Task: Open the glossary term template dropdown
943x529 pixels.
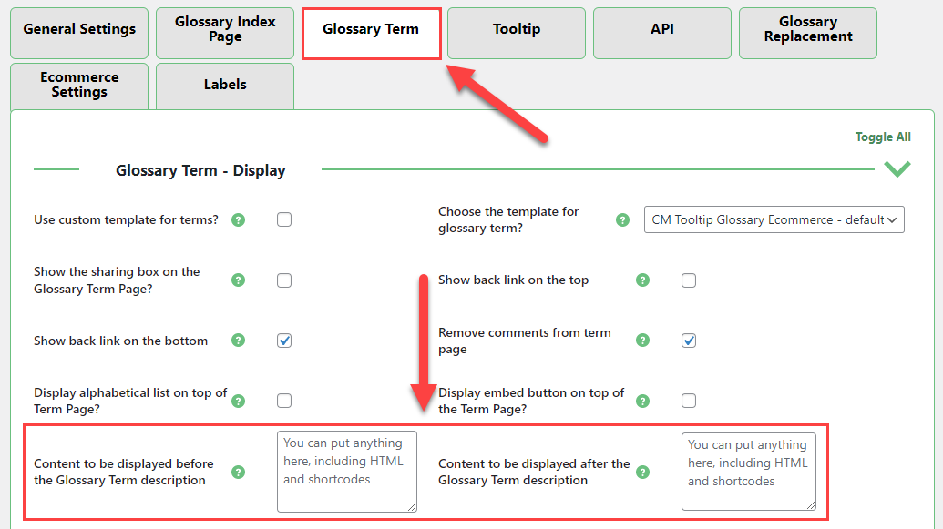Action: 774,220
